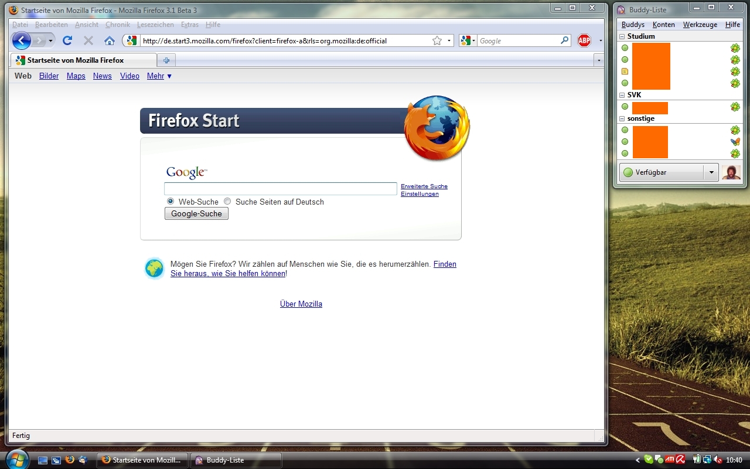Open the Erweiterte Suche link
The width and height of the screenshot is (750, 469).
pos(424,186)
